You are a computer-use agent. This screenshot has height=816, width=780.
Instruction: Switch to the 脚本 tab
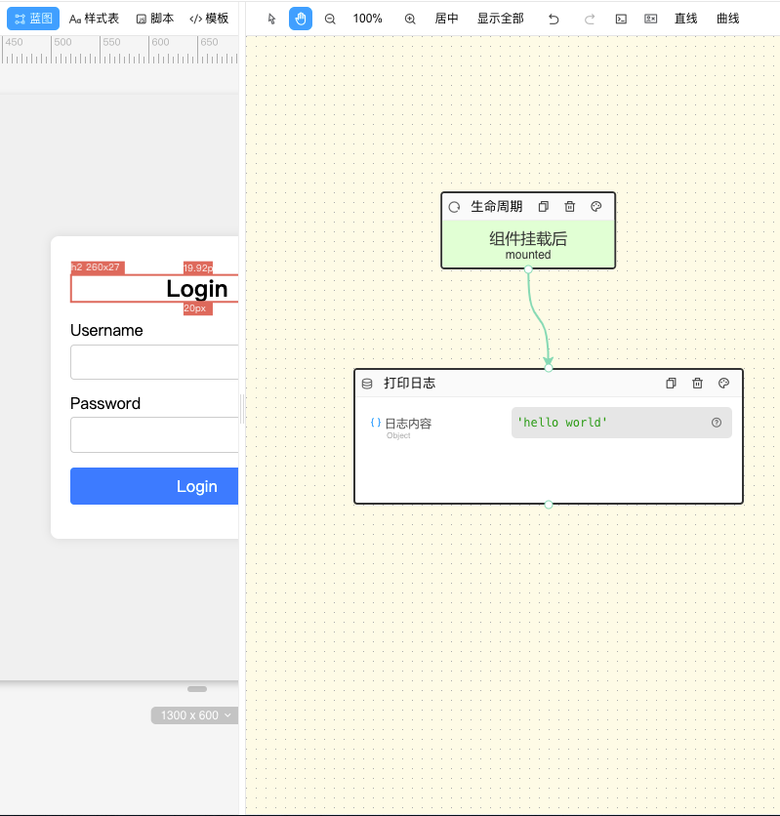tap(154, 19)
